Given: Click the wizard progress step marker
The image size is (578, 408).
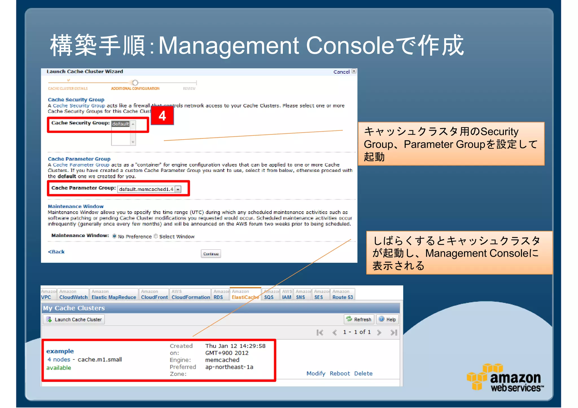Looking at the screenshot, I should tap(135, 83).
